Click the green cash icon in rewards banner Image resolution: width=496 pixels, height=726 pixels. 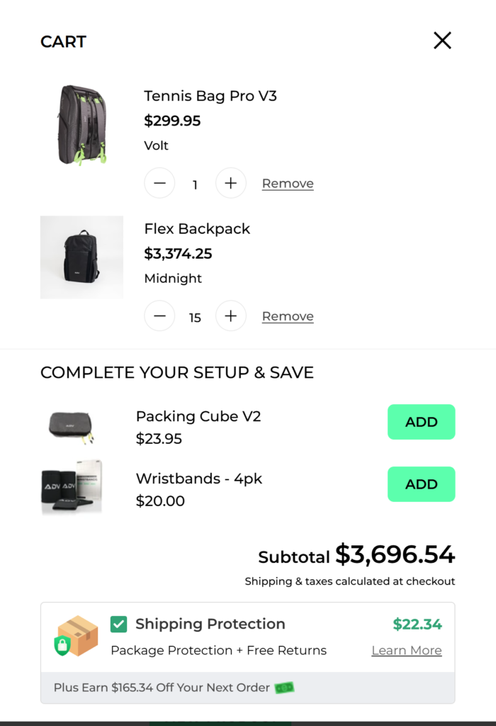point(284,688)
